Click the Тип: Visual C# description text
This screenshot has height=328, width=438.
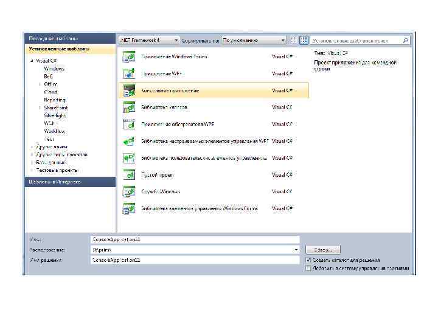pyautogui.click(x=331, y=53)
